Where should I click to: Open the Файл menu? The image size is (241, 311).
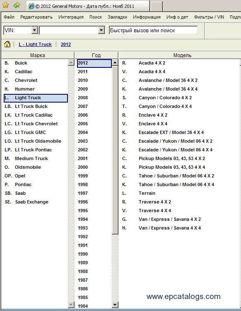[9, 17]
